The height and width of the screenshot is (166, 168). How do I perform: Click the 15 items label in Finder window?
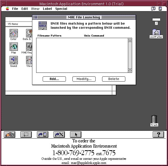(13, 24)
